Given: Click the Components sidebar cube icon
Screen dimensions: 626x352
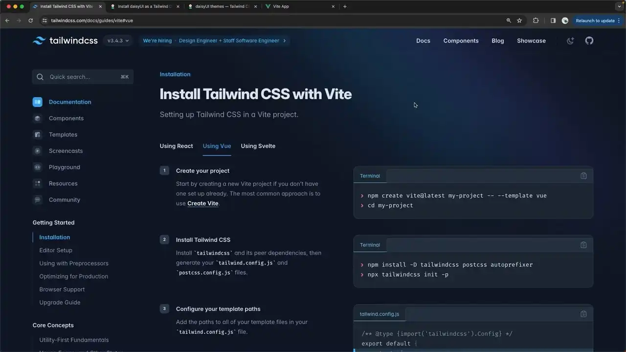Looking at the screenshot, I should 38,118.
